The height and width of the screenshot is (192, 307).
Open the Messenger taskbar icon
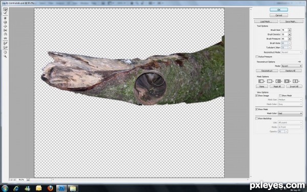tap(28, 188)
